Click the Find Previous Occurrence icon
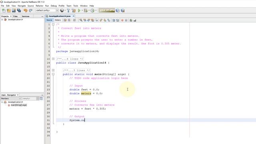Screen dimensions: 256x144 point(85,20)
